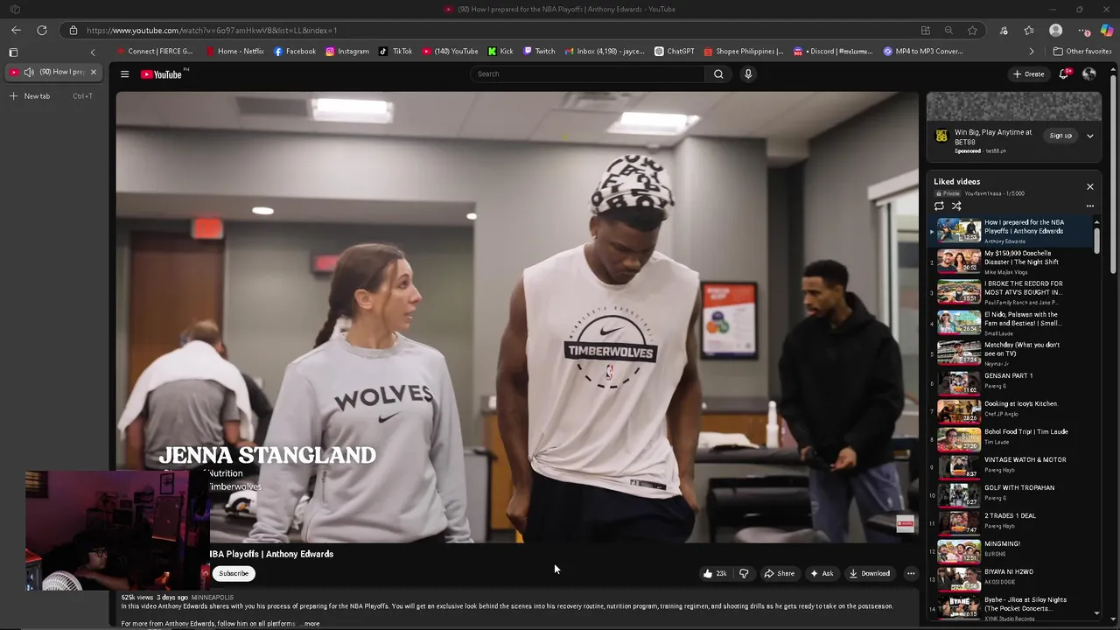Click the page vertical scrollbar
1120x630 pixels.
click(x=1113, y=175)
